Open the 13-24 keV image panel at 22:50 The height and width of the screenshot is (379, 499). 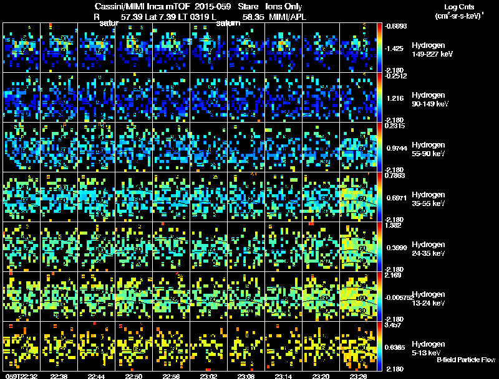(x=133, y=297)
